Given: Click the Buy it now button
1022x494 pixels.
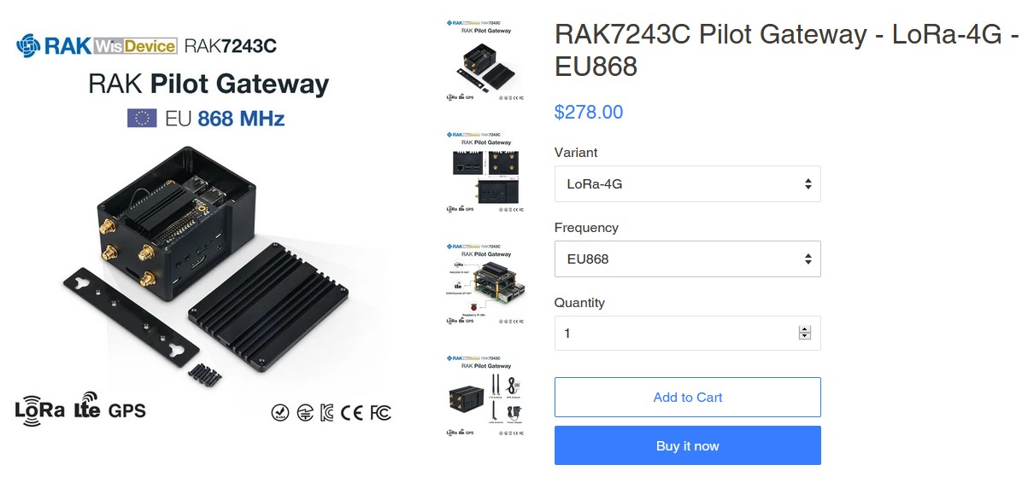Looking at the screenshot, I should click(688, 446).
